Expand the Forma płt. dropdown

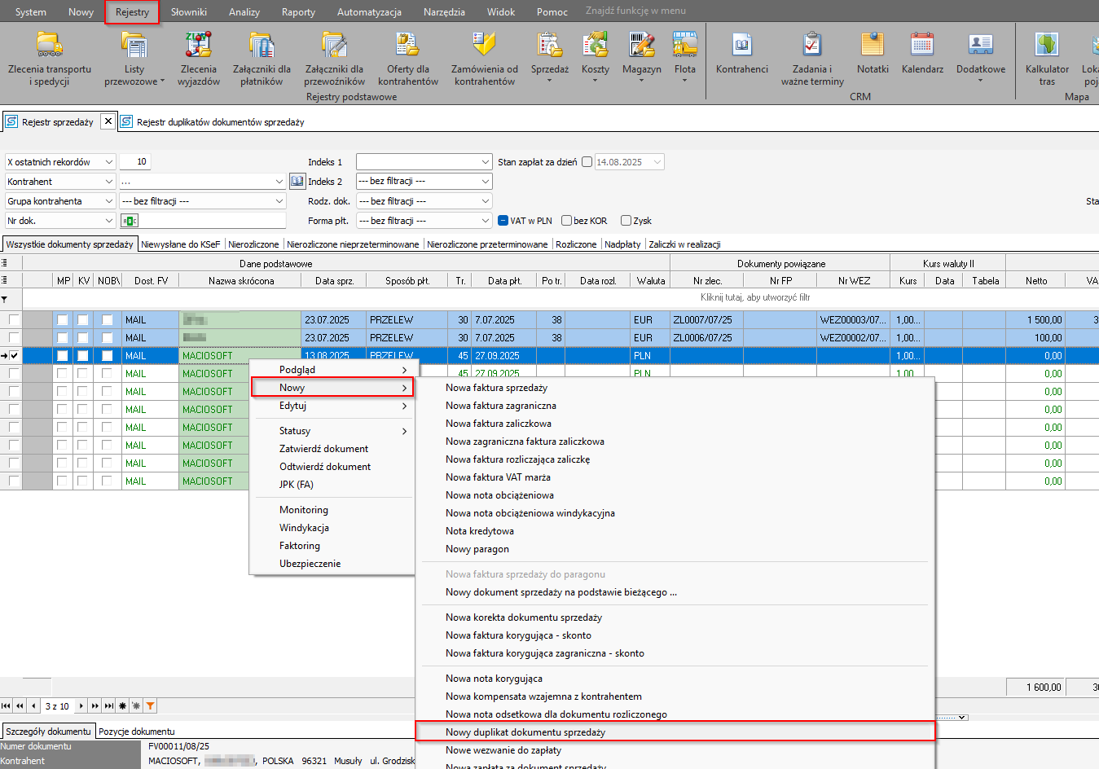(486, 221)
